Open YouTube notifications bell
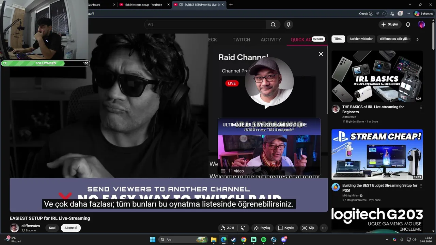Image resolution: width=436 pixels, height=245 pixels. (x=408, y=24)
